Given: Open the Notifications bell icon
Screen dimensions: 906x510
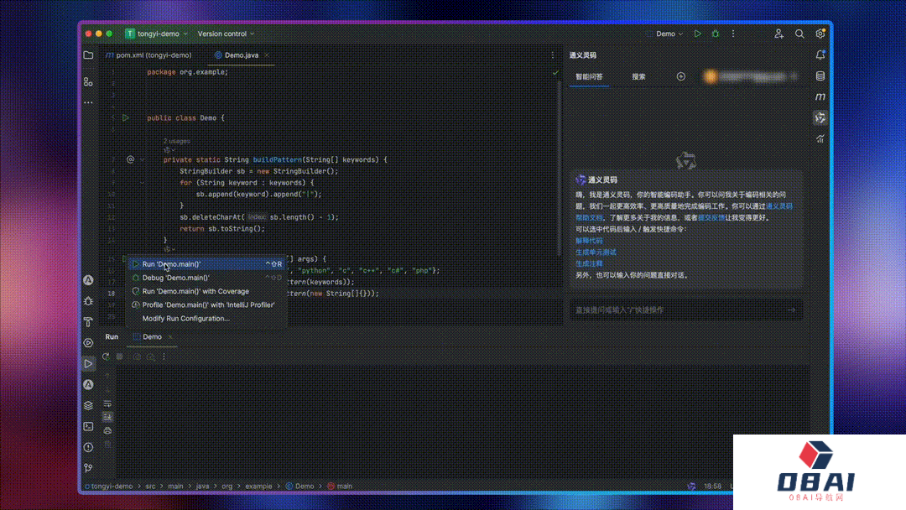Looking at the screenshot, I should pyautogui.click(x=820, y=55).
